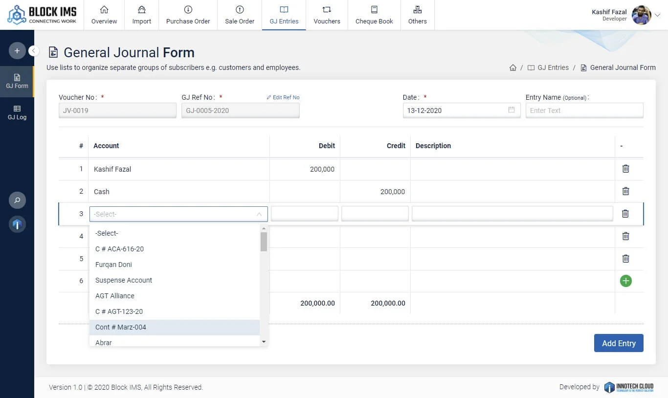Viewport: 668px width, 398px height.
Task: Click the dropdown list scrollbar down arrow
Action: [x=264, y=342]
